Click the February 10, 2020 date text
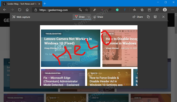Image resolution: width=177 pixels, height=102 pixels. pyautogui.click(x=129, y=48)
